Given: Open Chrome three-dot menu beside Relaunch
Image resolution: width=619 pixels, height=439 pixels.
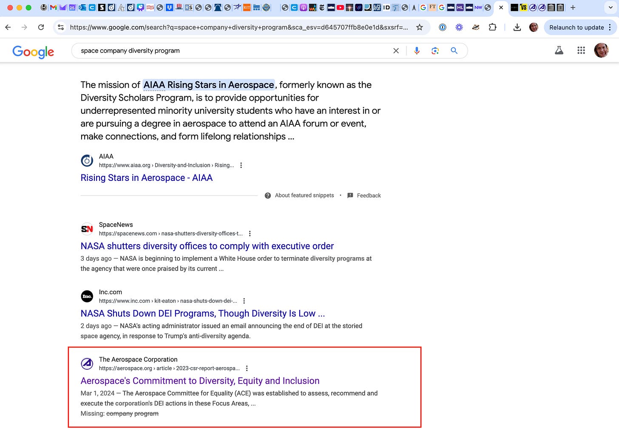Looking at the screenshot, I should tap(610, 27).
